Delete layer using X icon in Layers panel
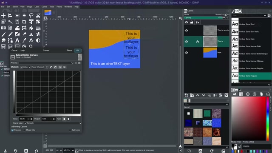Viewport: 272px width, 153px height. pos(227,95)
